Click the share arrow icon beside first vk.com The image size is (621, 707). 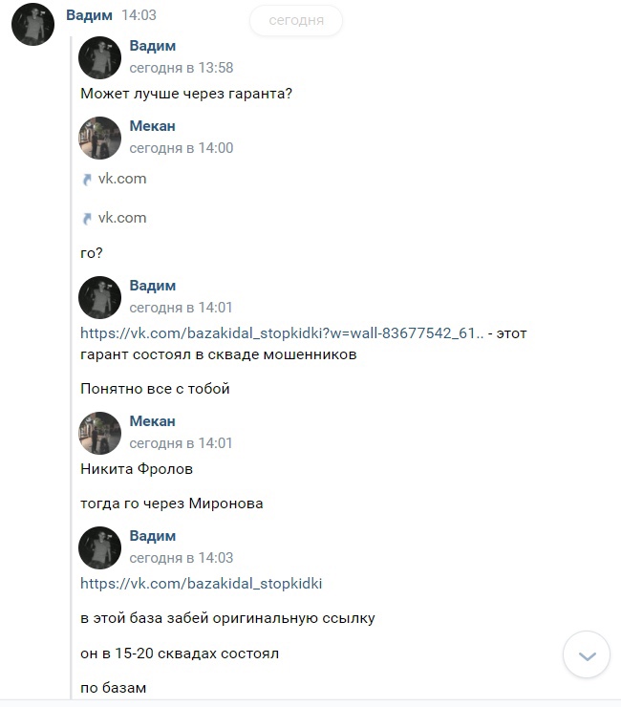[x=87, y=179]
